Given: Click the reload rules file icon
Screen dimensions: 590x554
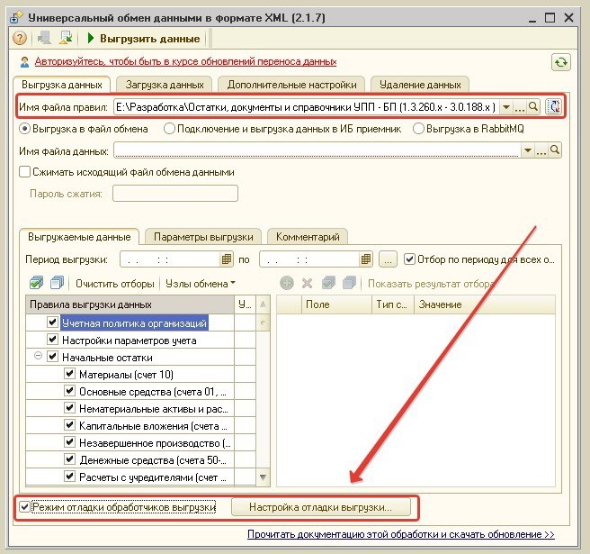Looking at the screenshot, I should (553, 107).
